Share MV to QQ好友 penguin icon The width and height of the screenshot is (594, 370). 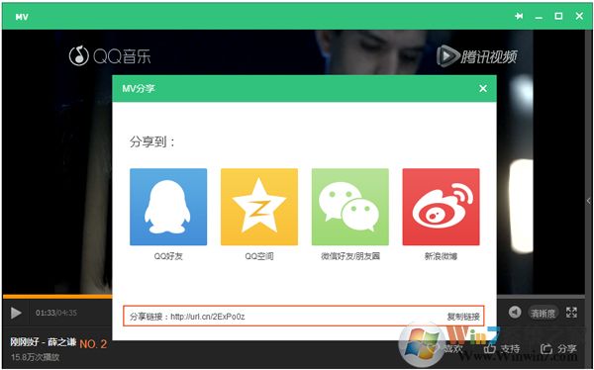(168, 207)
